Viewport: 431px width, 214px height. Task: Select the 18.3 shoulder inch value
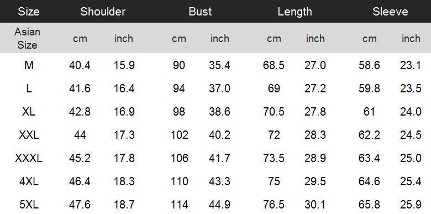coord(124,181)
